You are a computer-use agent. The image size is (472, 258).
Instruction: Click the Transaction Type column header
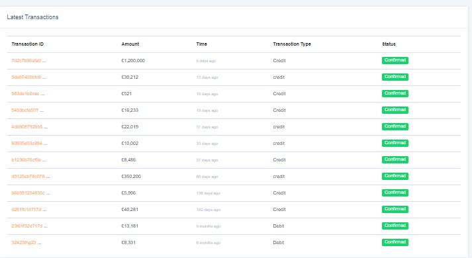[x=292, y=44]
